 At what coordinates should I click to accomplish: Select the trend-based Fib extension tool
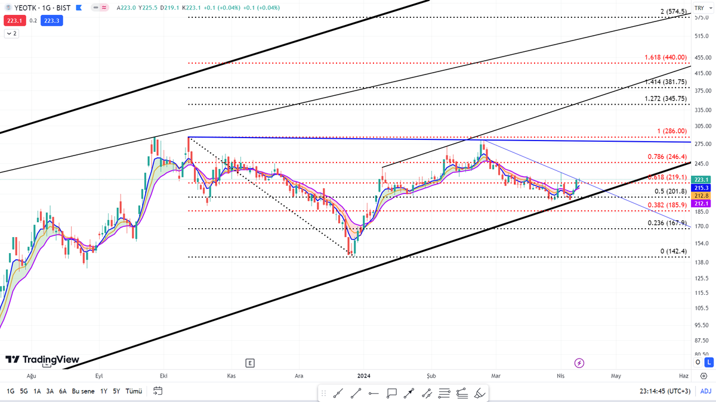point(462,392)
